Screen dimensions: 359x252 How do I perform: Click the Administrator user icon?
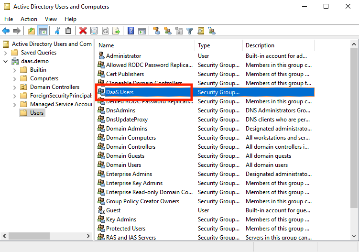click(x=101, y=55)
